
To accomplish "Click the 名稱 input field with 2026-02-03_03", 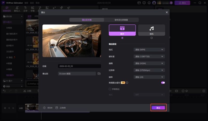I will coord(79,66).
